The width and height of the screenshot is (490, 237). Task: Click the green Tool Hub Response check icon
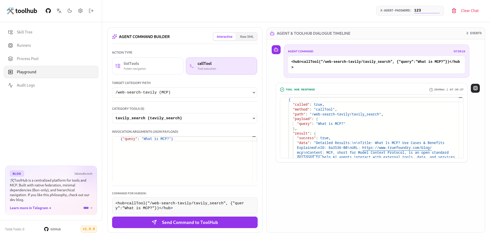(x=282, y=90)
